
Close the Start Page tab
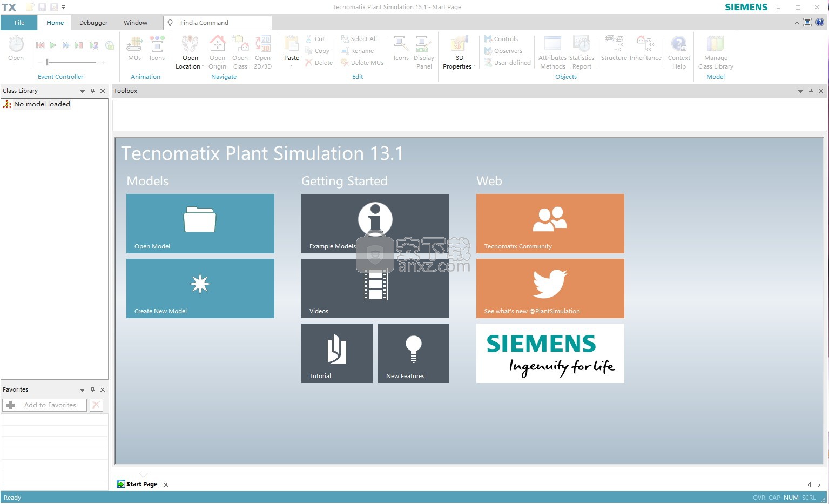pyautogui.click(x=166, y=485)
